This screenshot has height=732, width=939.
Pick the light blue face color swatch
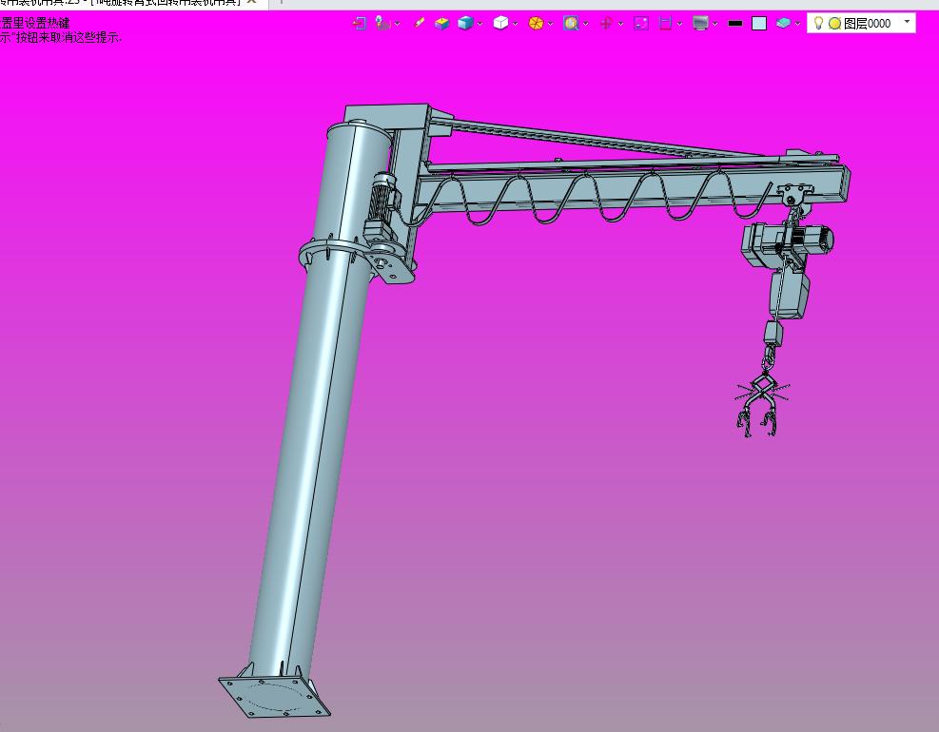(759, 24)
